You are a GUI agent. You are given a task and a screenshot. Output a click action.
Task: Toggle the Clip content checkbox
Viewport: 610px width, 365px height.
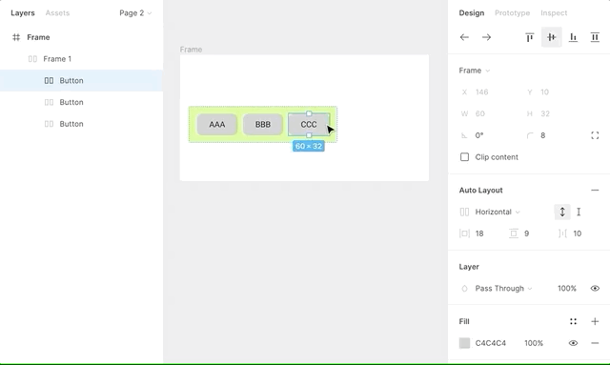[x=464, y=157]
